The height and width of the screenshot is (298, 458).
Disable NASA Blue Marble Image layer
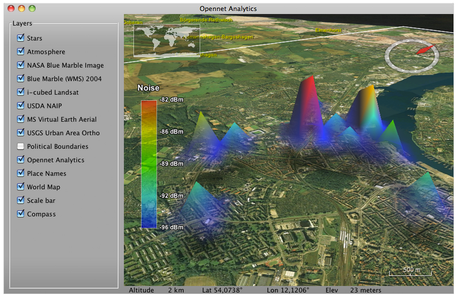(21, 65)
